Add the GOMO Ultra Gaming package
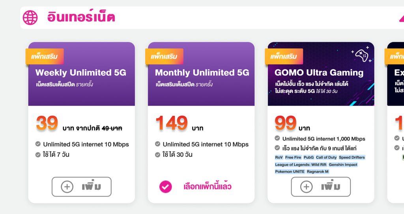This screenshot has width=404, height=214. [321, 187]
